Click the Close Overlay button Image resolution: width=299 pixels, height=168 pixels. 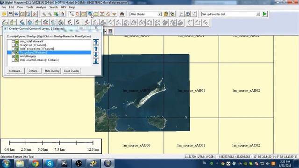click(71, 71)
